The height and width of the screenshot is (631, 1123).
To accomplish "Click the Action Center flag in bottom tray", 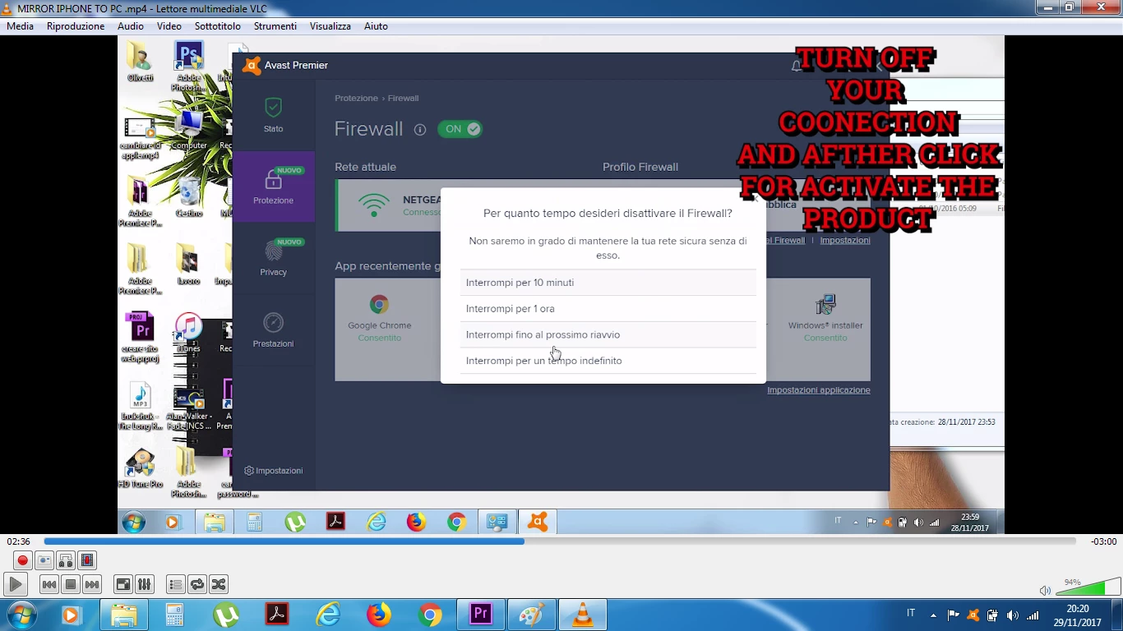I will (954, 615).
